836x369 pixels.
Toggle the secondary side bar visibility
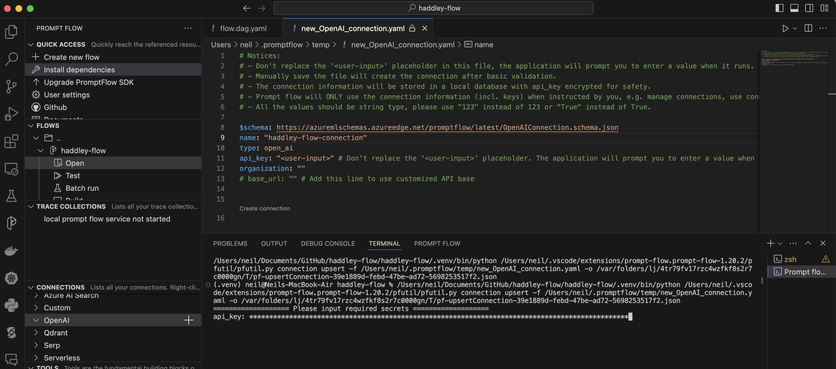coord(809,8)
